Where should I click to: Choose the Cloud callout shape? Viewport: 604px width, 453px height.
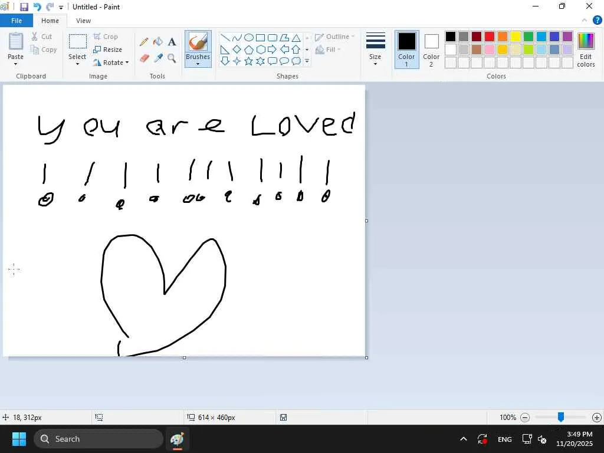click(x=296, y=61)
